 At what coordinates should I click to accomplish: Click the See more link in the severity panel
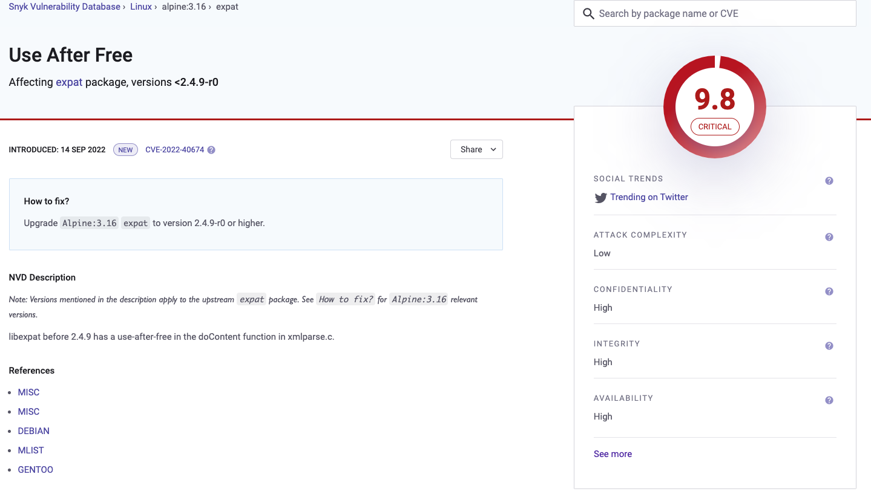613,453
